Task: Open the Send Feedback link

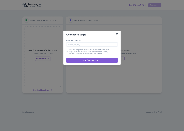Action: tap(28, 112)
